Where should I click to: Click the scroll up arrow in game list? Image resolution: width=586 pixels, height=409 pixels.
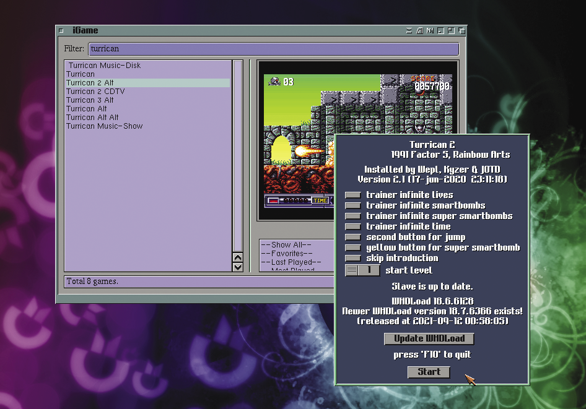pos(238,257)
